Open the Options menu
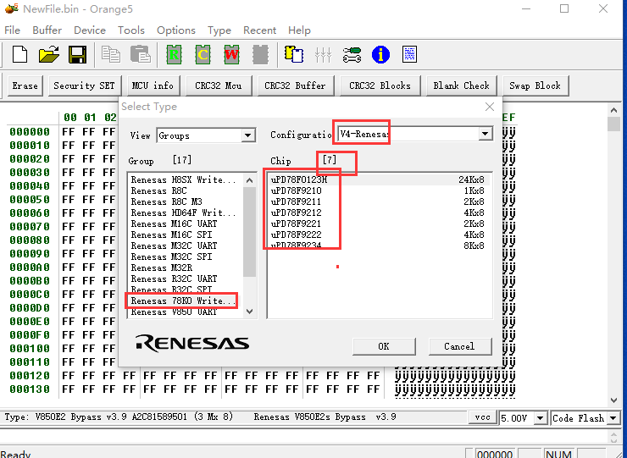Image resolution: width=627 pixels, height=458 pixels. click(176, 30)
